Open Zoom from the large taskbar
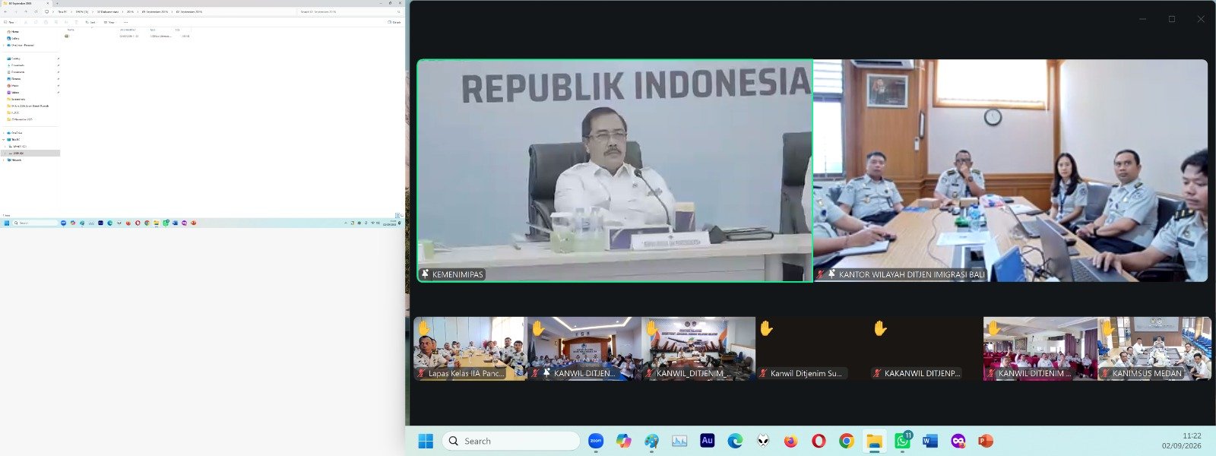The height and width of the screenshot is (456, 1216). pyautogui.click(x=596, y=441)
